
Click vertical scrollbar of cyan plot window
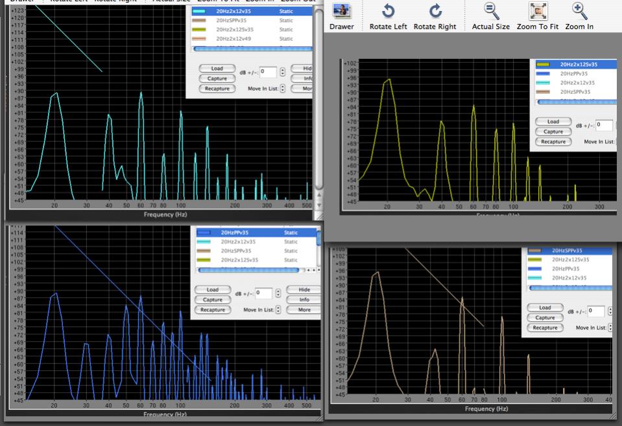[x=319, y=99]
